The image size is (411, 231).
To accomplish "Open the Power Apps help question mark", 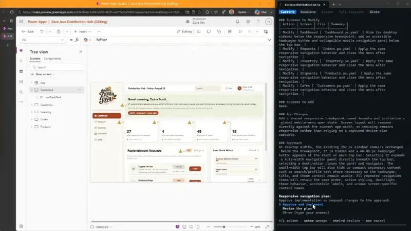I will pos(258,22).
